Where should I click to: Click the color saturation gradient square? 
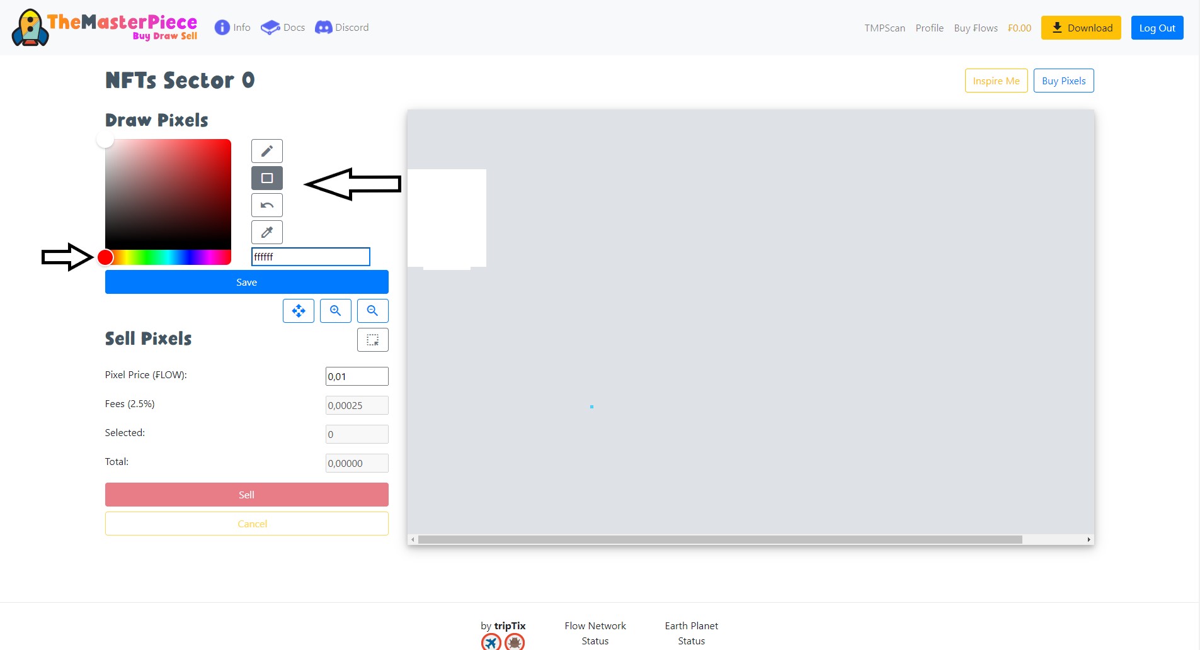click(168, 194)
